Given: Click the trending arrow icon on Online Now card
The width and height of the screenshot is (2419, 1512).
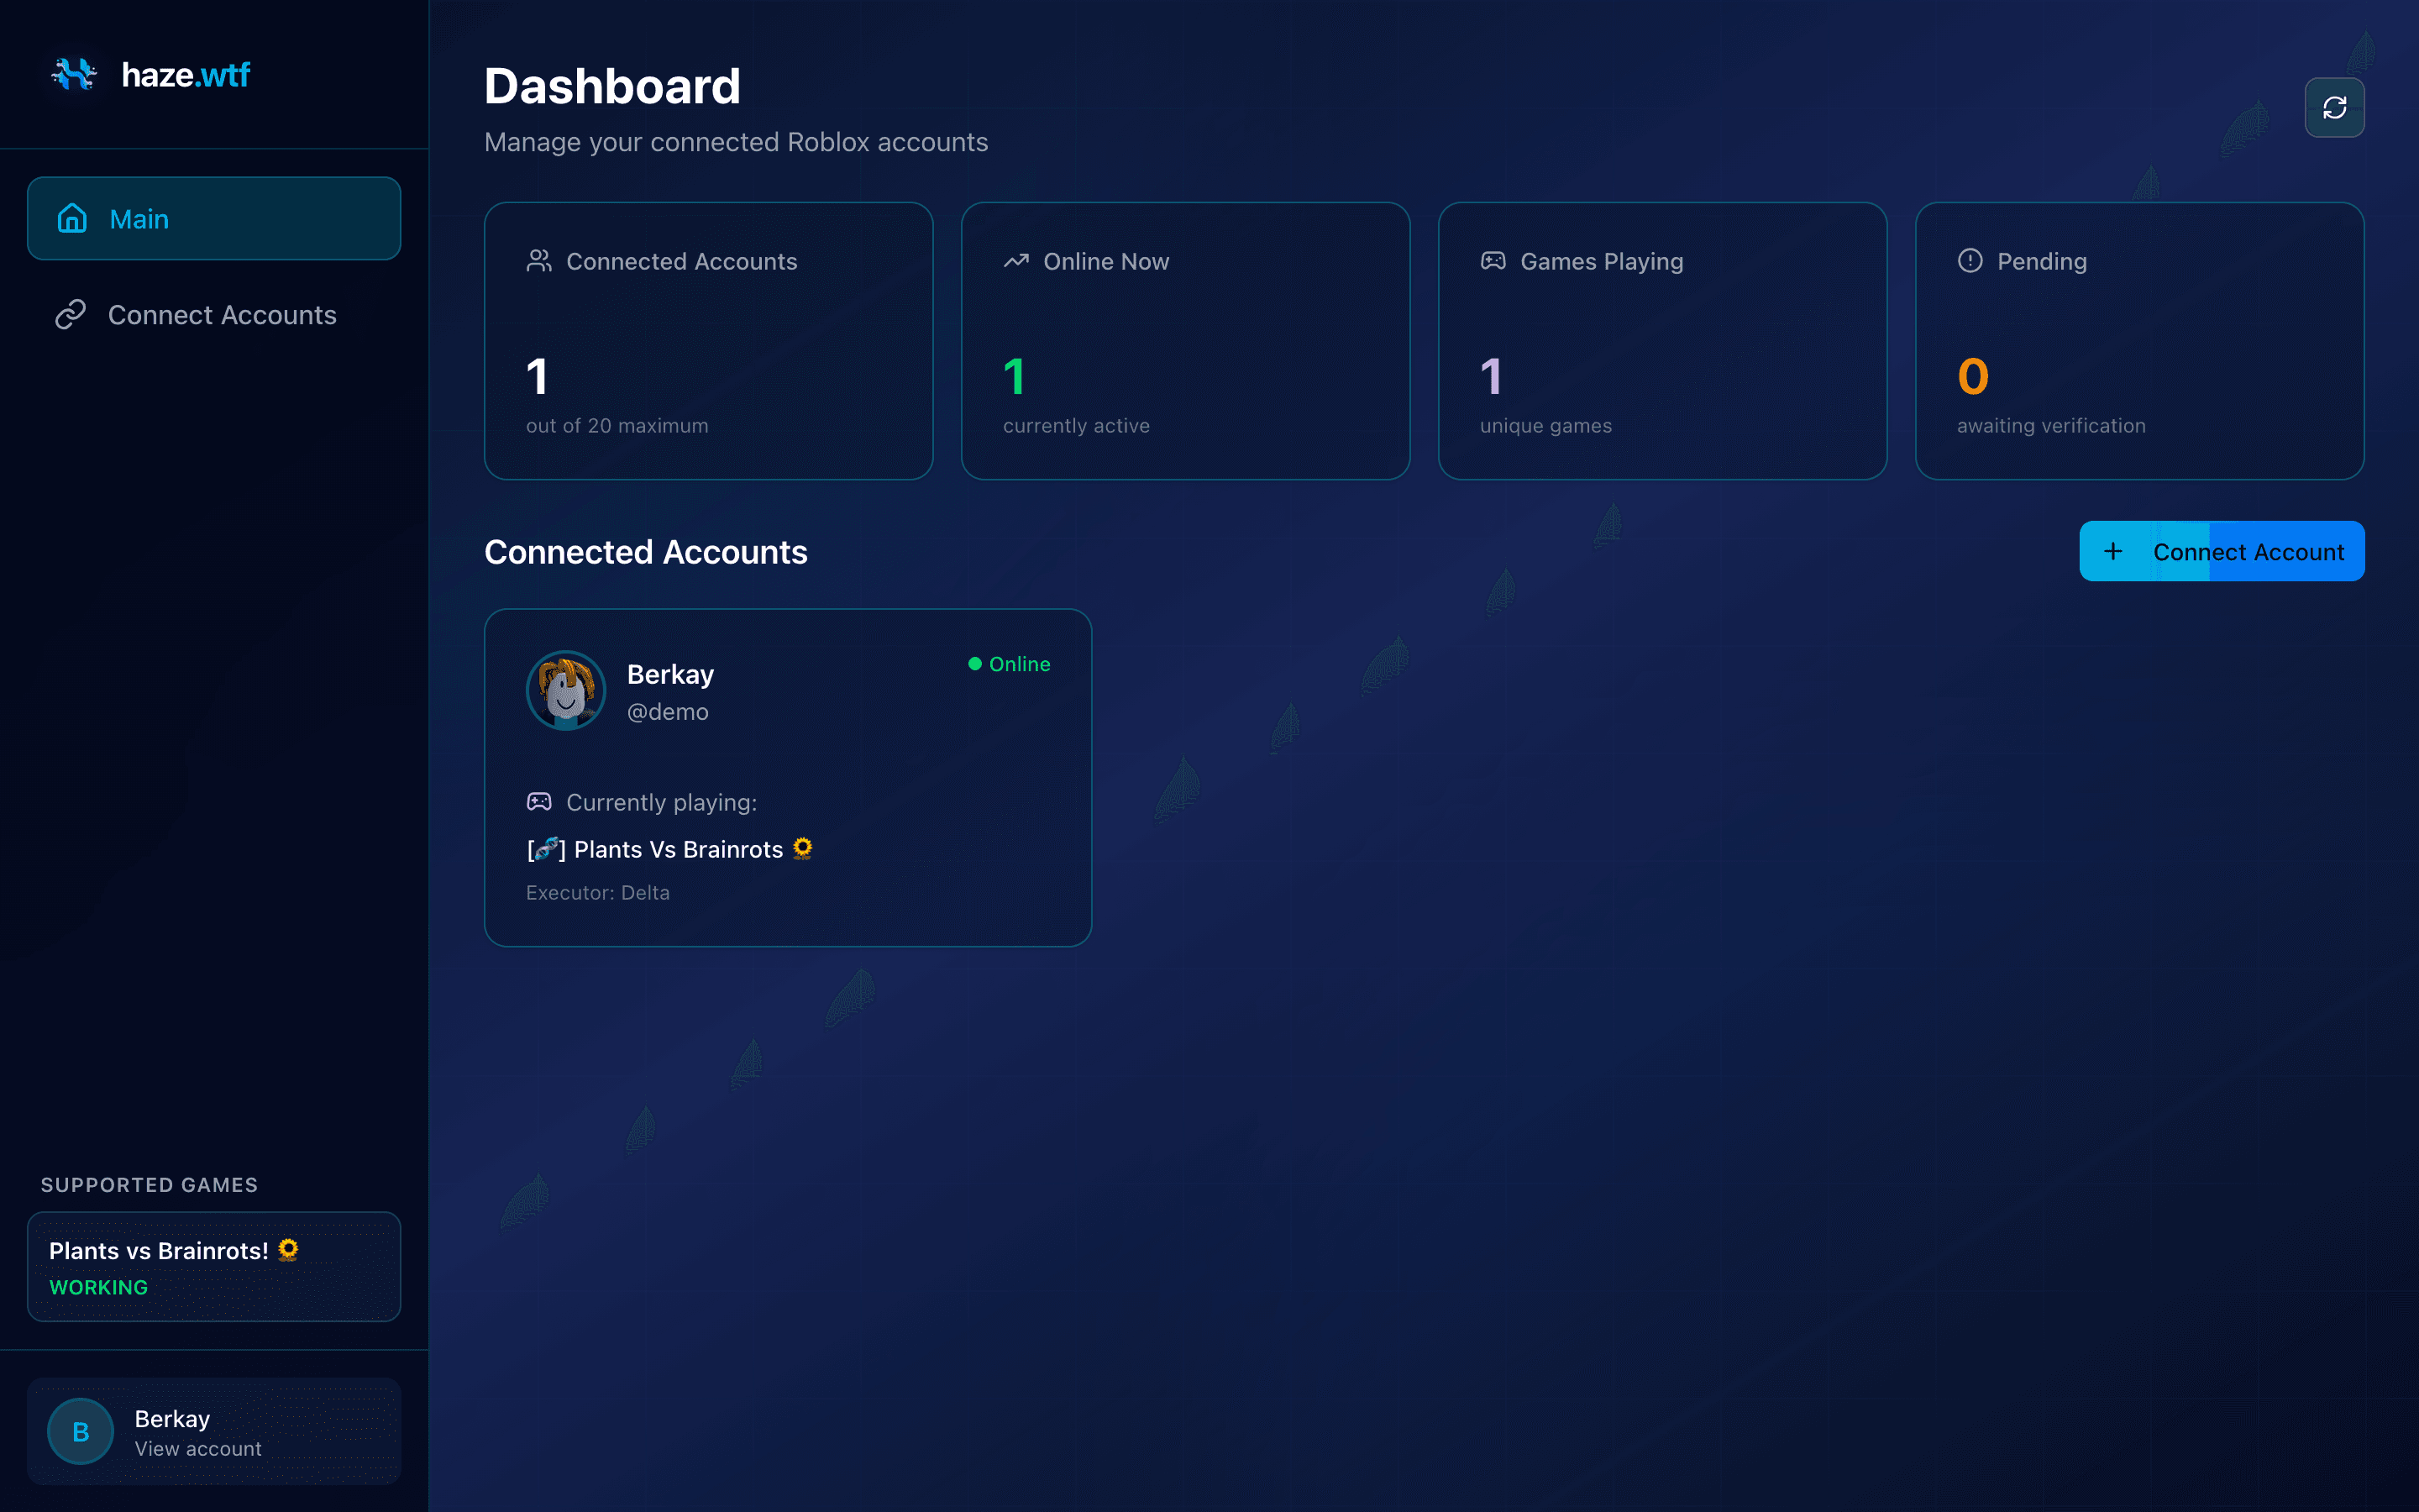Looking at the screenshot, I should (x=1015, y=261).
